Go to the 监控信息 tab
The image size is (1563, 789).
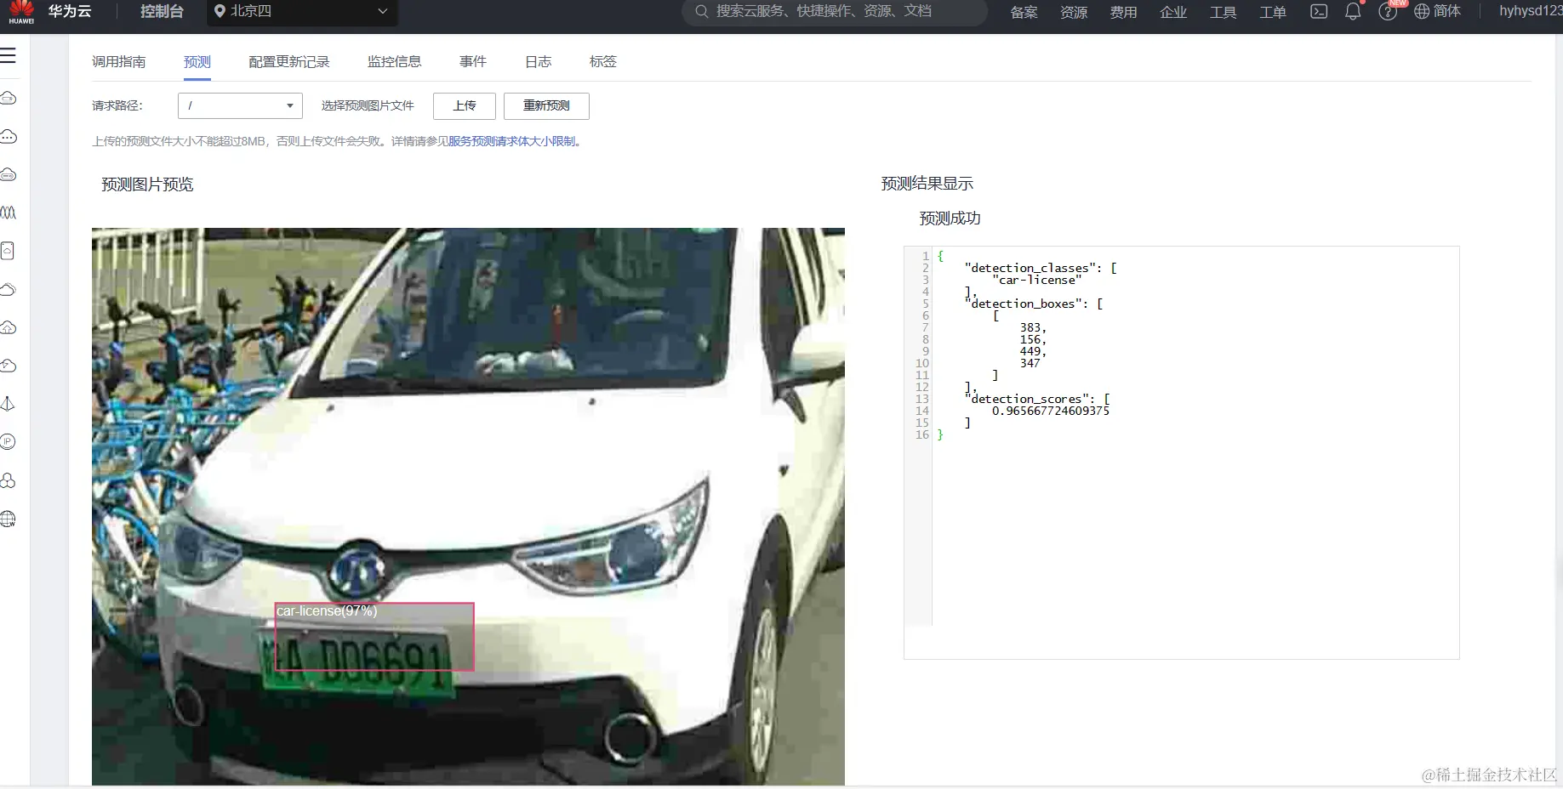(395, 61)
